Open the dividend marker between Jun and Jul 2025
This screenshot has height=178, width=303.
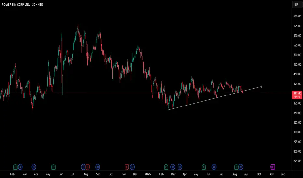(214, 167)
